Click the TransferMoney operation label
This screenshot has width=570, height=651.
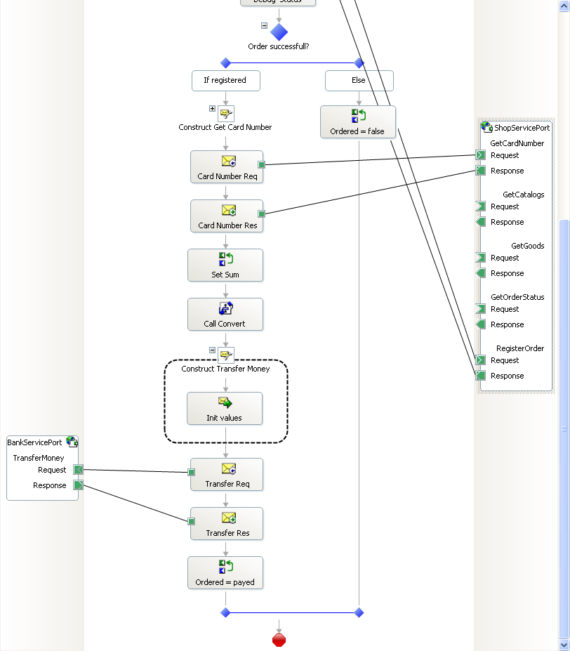39,458
